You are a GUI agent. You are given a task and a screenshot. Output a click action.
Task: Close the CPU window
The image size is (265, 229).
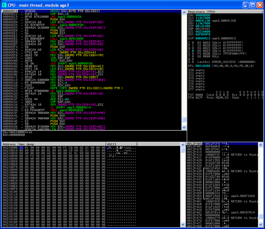(260, 5)
